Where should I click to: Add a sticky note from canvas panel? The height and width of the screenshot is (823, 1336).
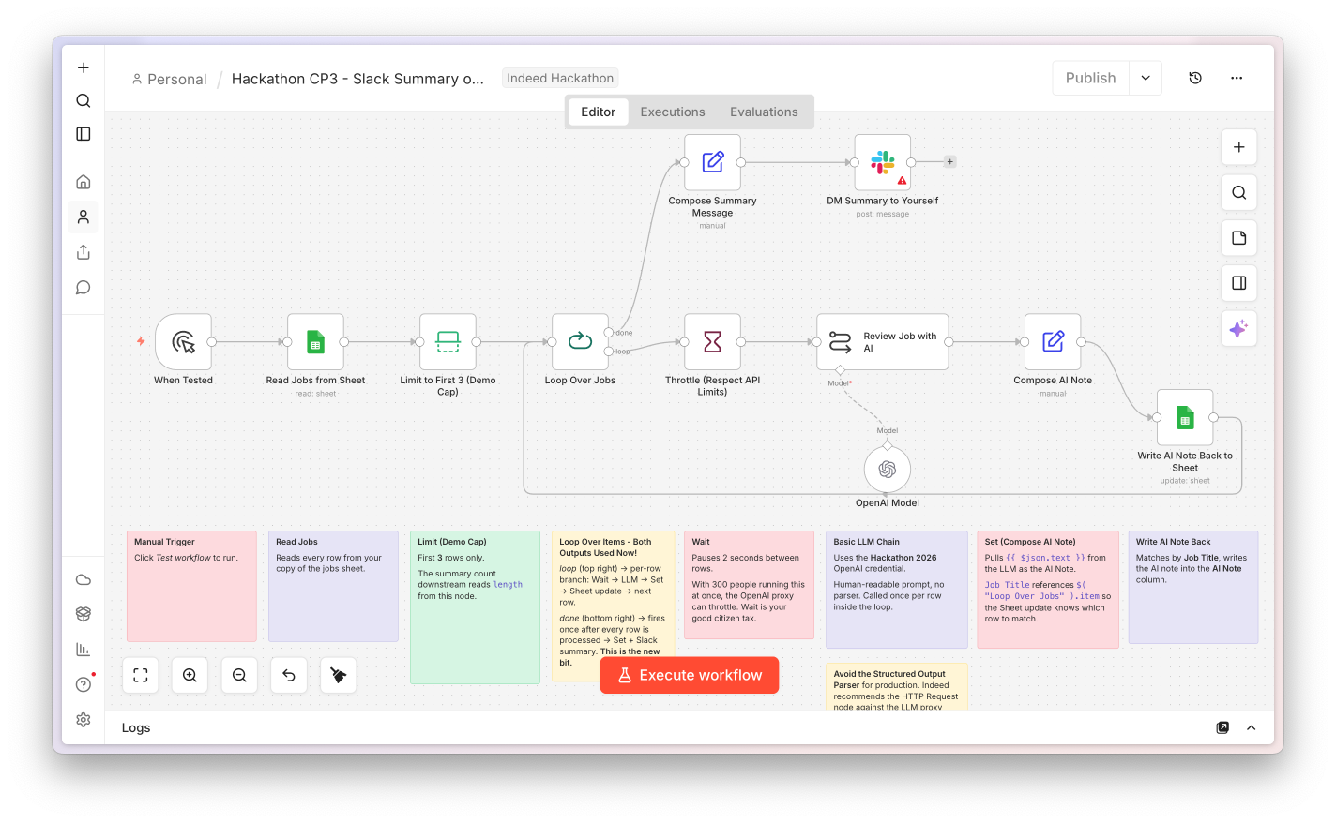click(x=1239, y=238)
